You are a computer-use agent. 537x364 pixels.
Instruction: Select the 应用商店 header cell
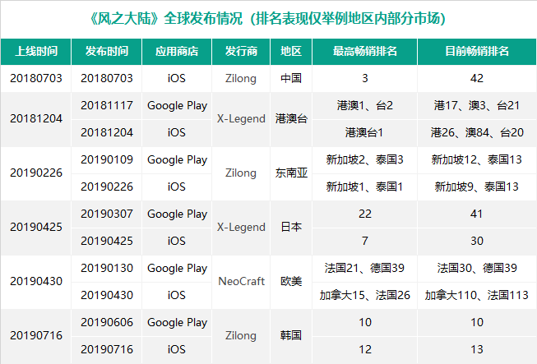176,51
